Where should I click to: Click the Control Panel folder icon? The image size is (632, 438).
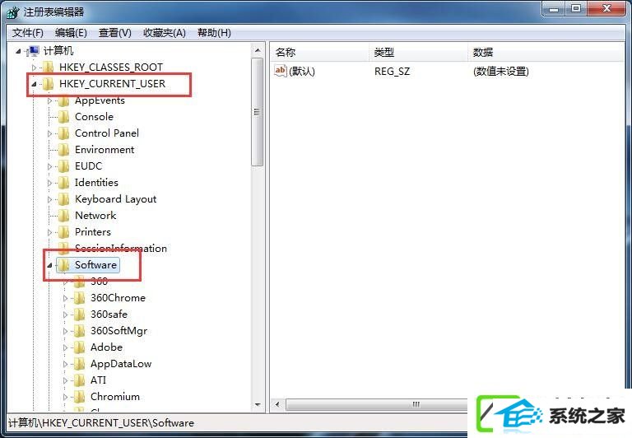coord(63,133)
